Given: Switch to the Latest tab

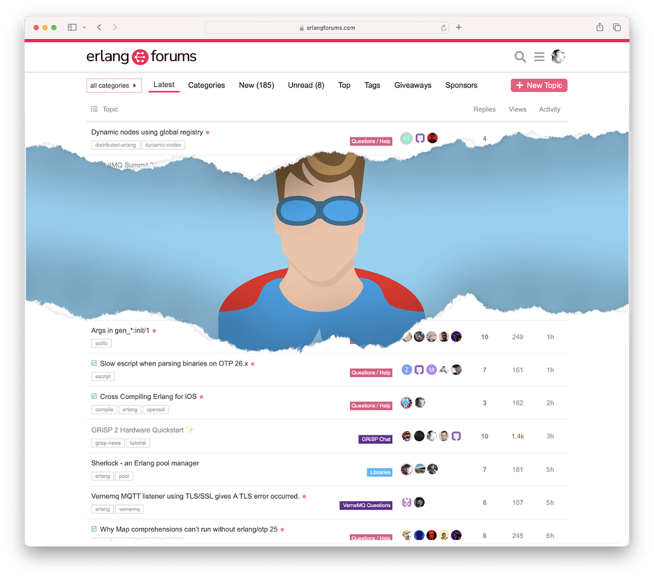Looking at the screenshot, I should [164, 85].
